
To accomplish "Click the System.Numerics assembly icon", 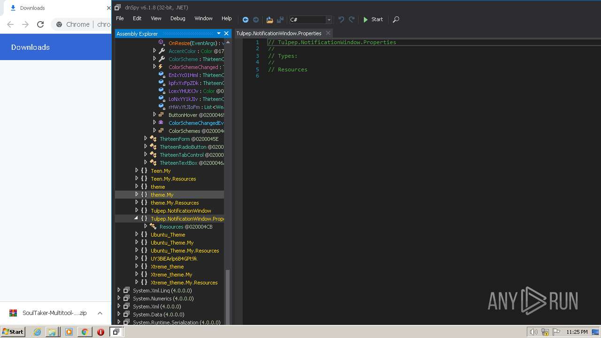I will [x=126, y=298].
